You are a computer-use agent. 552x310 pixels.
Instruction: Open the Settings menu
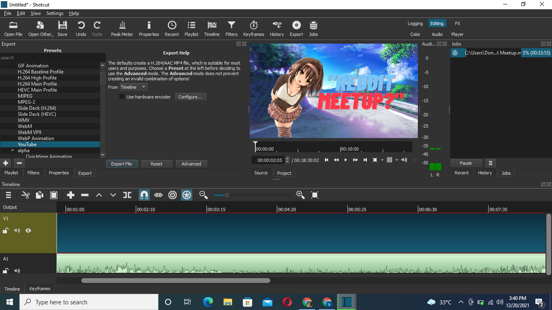55,13
